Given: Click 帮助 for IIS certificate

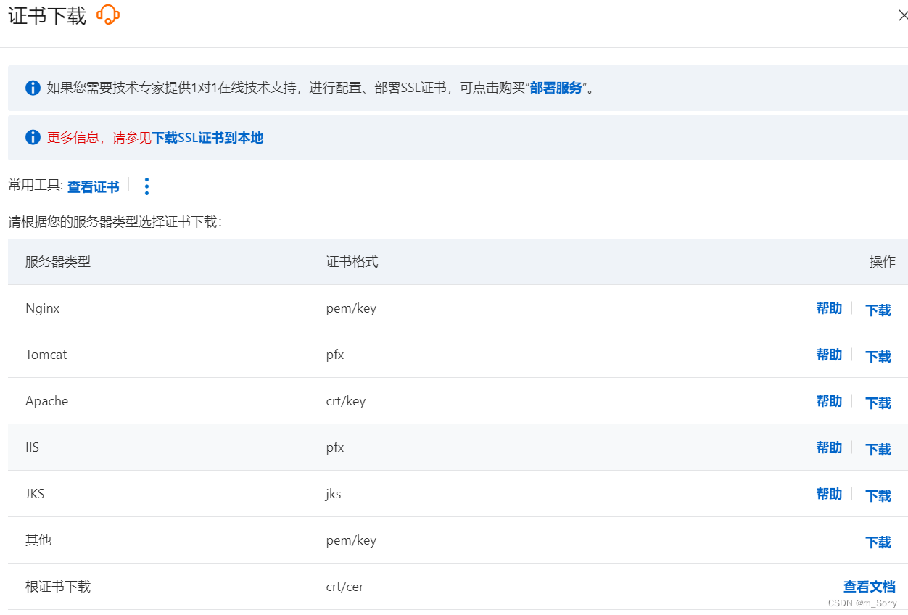Looking at the screenshot, I should click(829, 447).
